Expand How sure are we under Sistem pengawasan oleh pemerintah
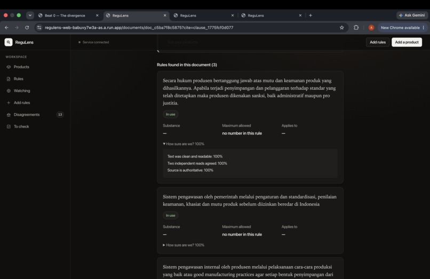Image resolution: width=430 pixels, height=279 pixels. [184, 245]
